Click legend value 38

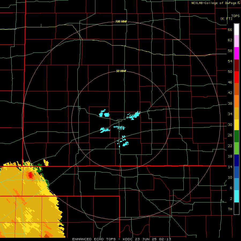click(x=230, y=104)
